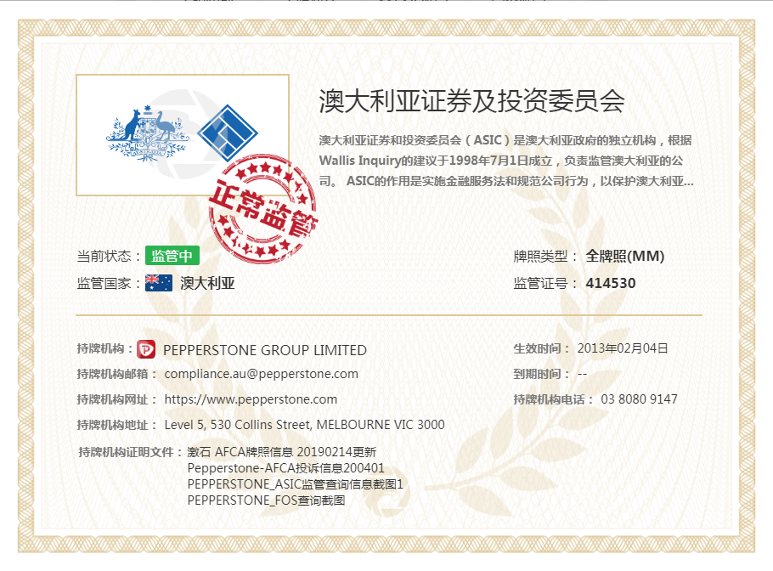Click the truncated ASIC description paragraph

tap(505, 161)
